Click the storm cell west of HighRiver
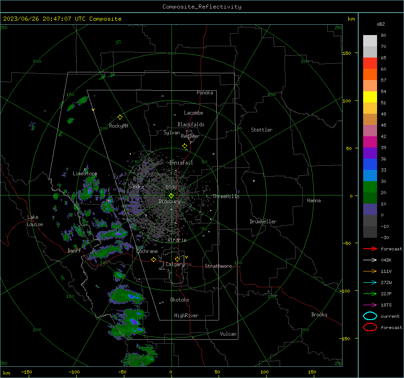This screenshot has width=404, height=378. (x=134, y=321)
